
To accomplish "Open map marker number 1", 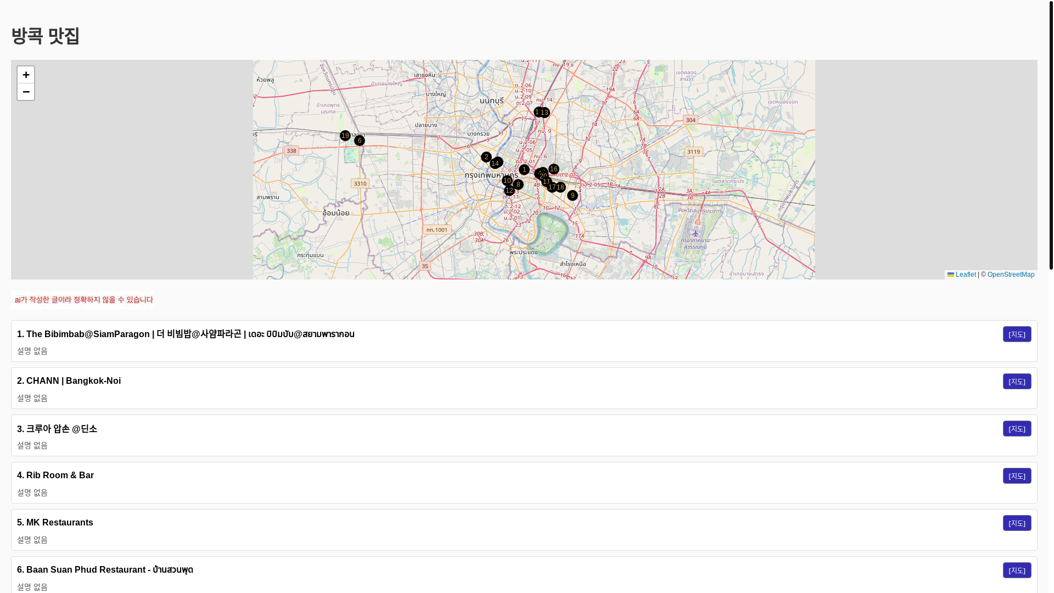I will (x=524, y=170).
